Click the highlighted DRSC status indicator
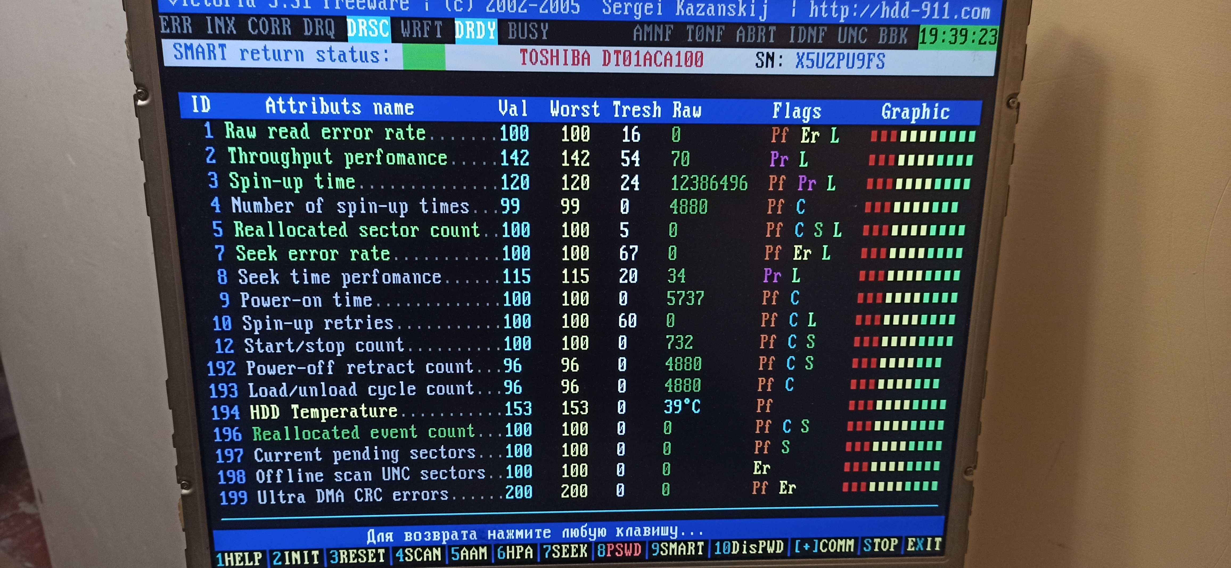 tap(368, 29)
